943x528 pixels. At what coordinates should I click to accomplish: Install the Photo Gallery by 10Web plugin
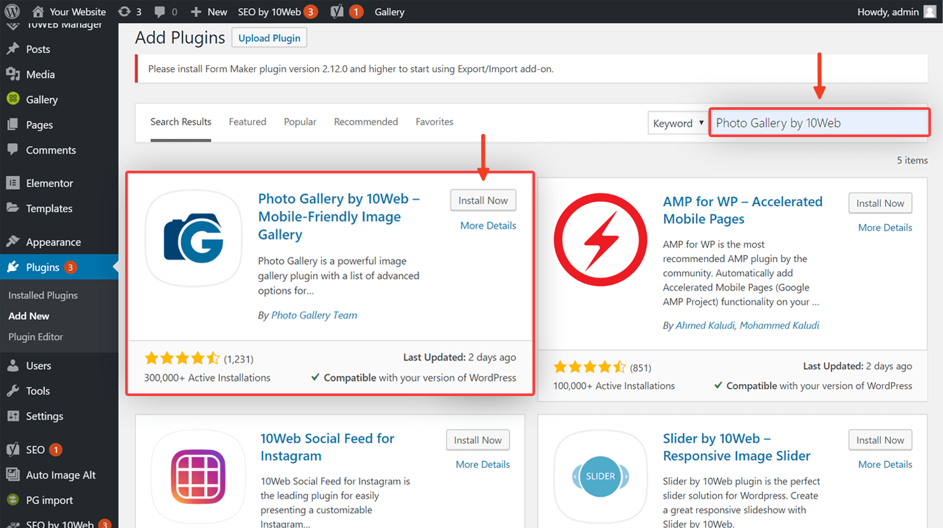[483, 201]
